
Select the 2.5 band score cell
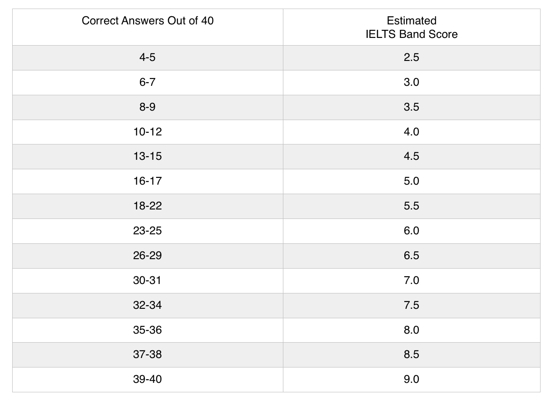pyautogui.click(x=412, y=57)
